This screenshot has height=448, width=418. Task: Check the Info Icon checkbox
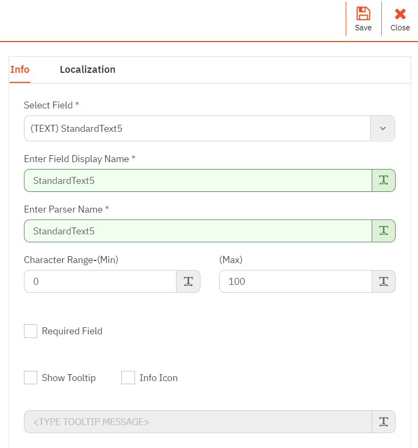(x=128, y=378)
